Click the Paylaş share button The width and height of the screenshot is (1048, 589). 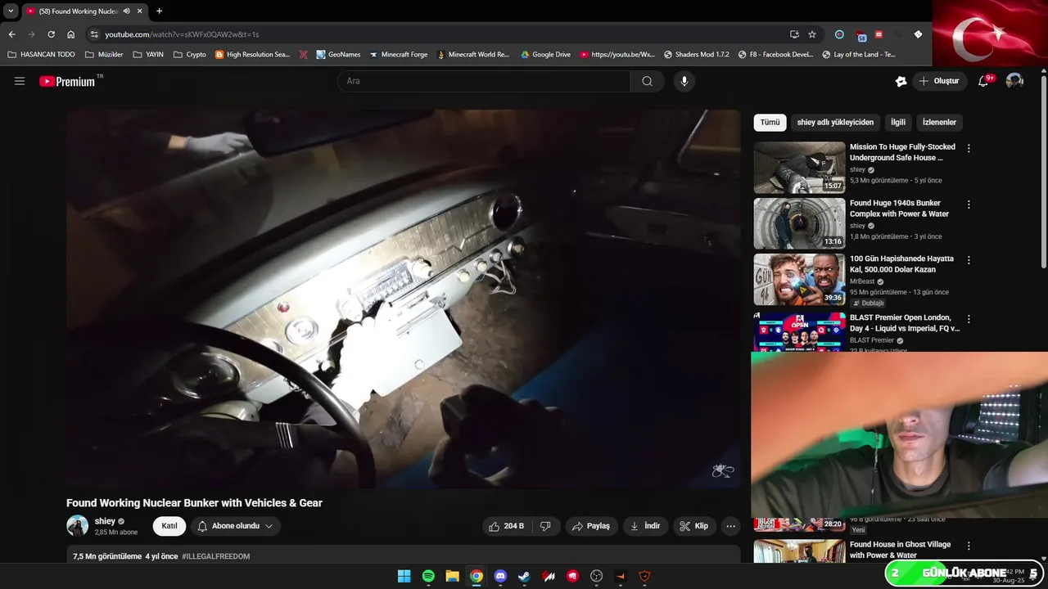click(x=591, y=526)
